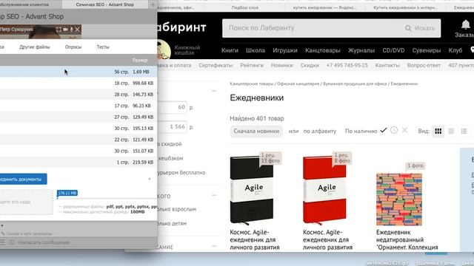The image size is (474, 266).
Task: Close the Петр Сухоруких video overlay
Action: click(x=77, y=30)
